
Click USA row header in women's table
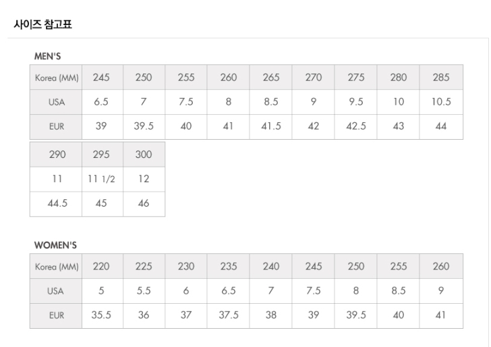click(57, 291)
